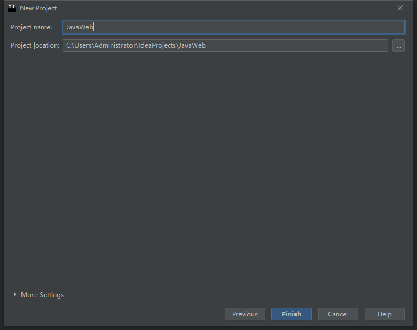Click Finish to create the project

(x=291, y=314)
